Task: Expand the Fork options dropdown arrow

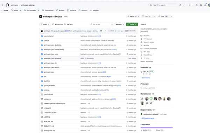Action: (x=154, y=16)
